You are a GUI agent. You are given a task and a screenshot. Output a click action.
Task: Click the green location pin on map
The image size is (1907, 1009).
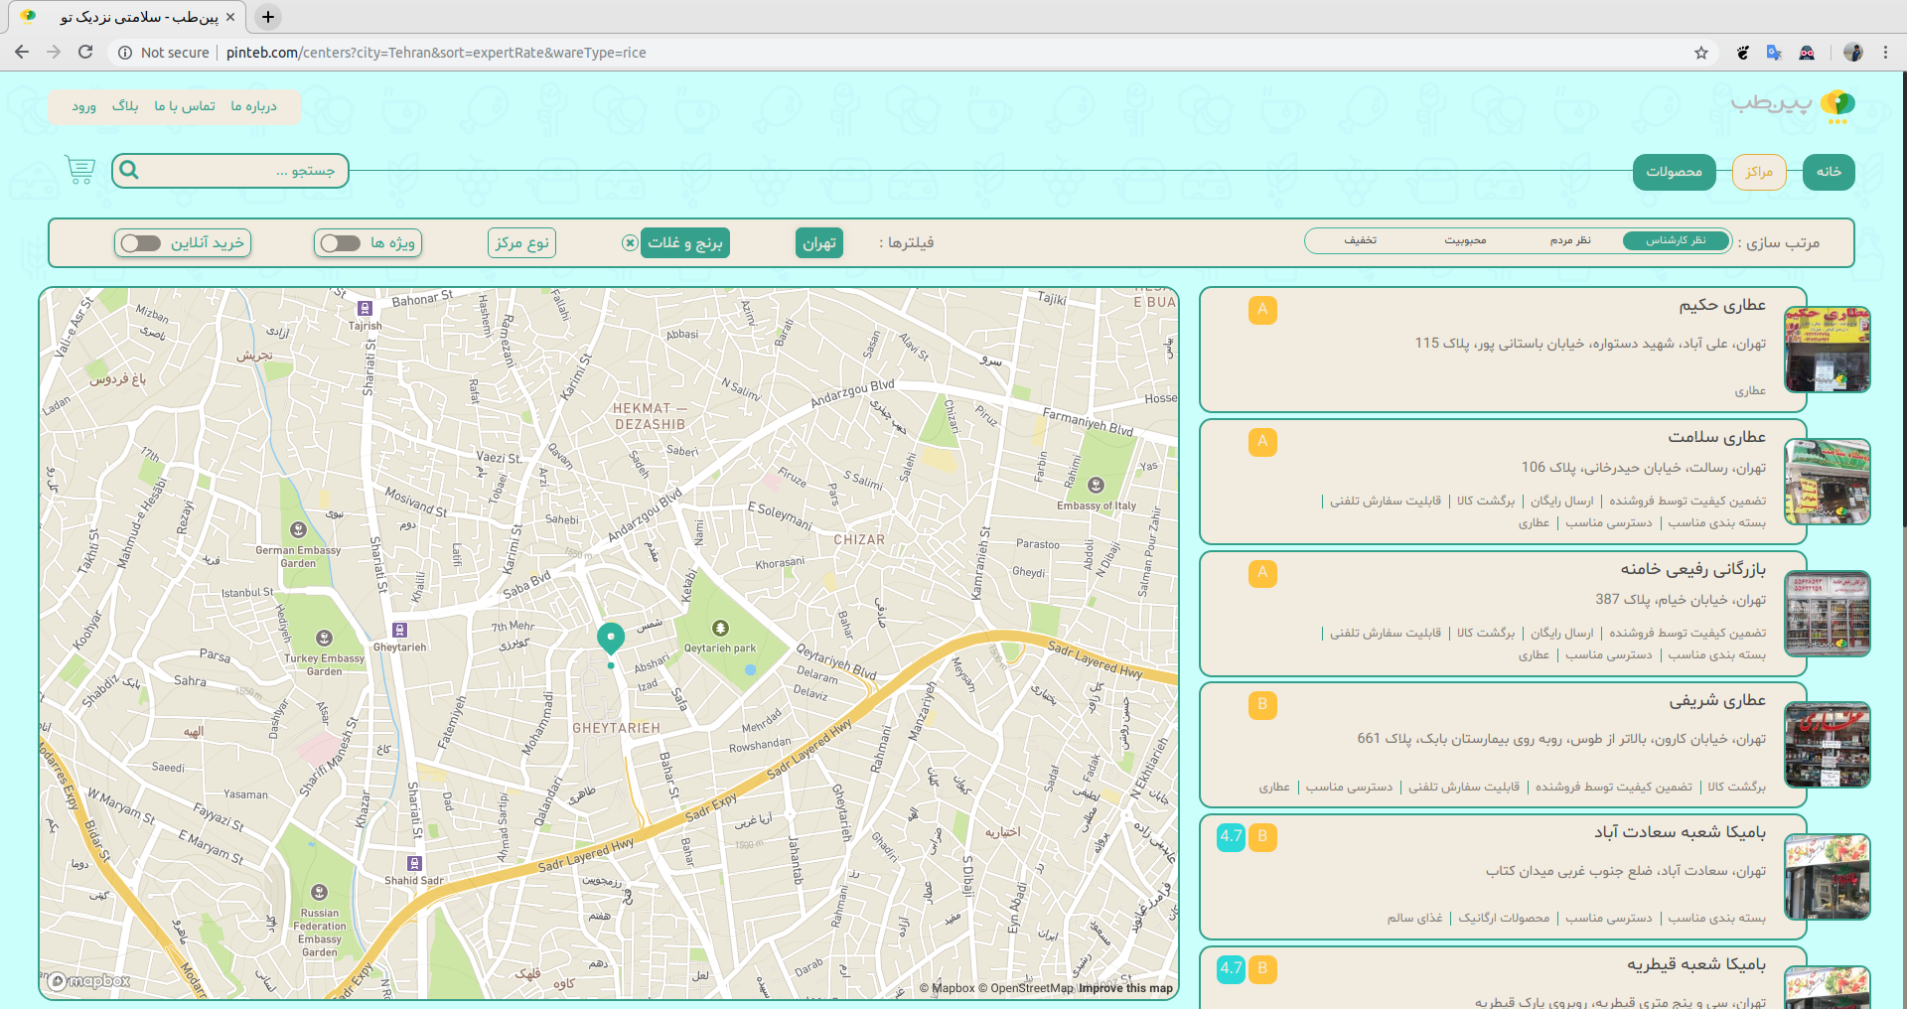pyautogui.click(x=611, y=638)
